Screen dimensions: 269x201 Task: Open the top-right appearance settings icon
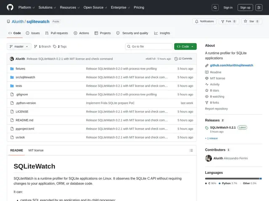click(259, 8)
